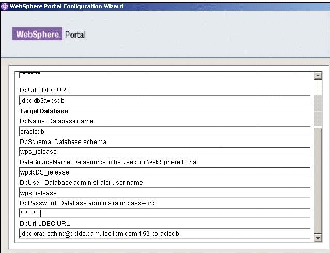
Task: Click the source DbUrl field with jdbc:db2:wpsdb
Action: pyautogui.click(x=164, y=100)
